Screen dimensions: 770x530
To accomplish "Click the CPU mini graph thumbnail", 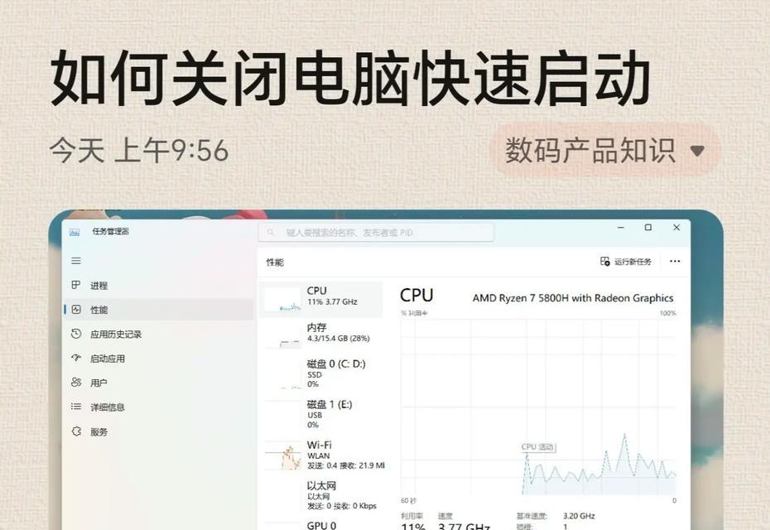I will point(282,300).
